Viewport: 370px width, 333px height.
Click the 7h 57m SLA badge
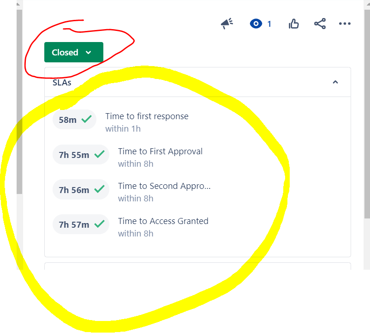[81, 224]
